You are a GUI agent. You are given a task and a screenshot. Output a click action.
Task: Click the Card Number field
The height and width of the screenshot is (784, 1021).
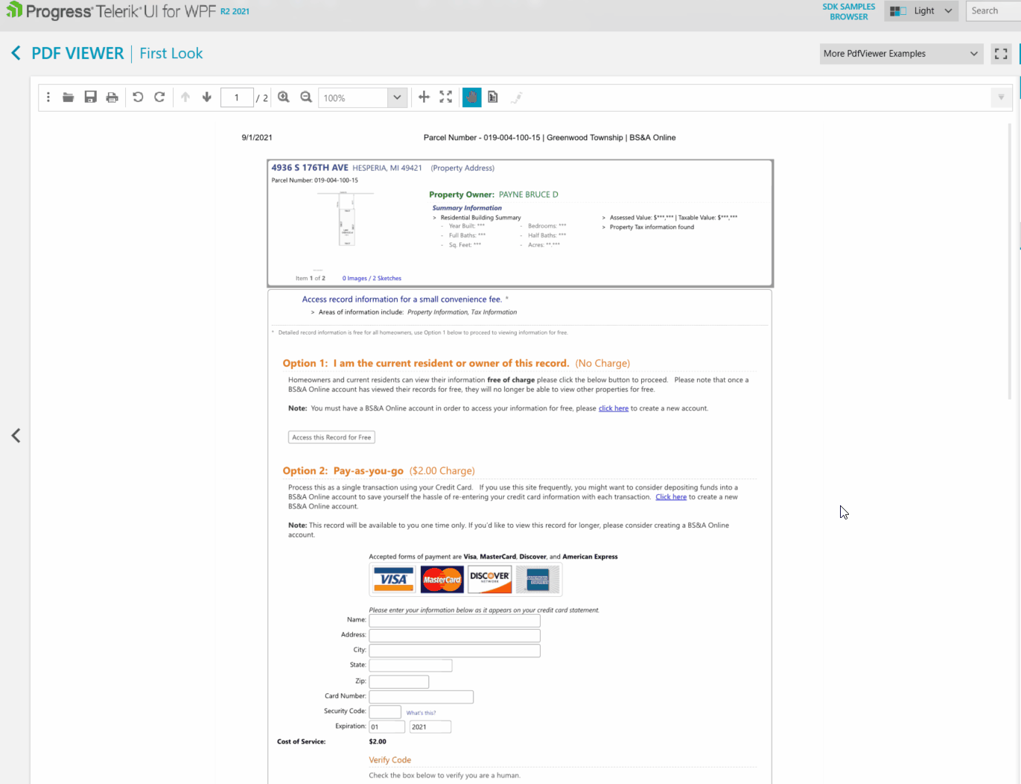click(x=422, y=697)
